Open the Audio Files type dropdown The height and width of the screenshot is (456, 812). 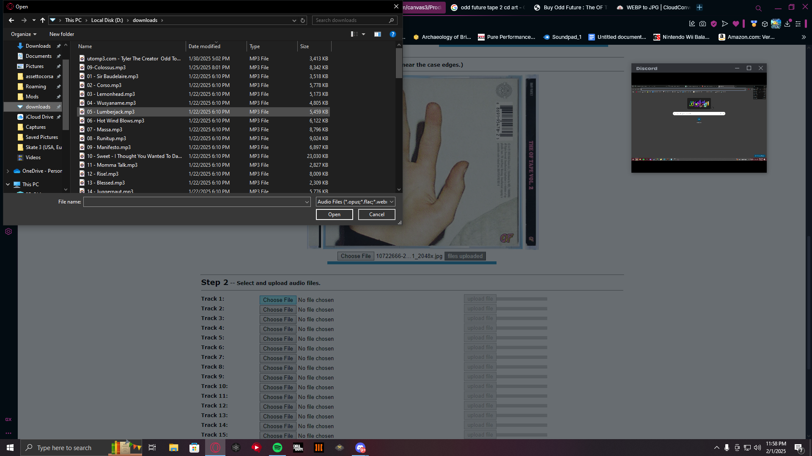[x=355, y=202]
